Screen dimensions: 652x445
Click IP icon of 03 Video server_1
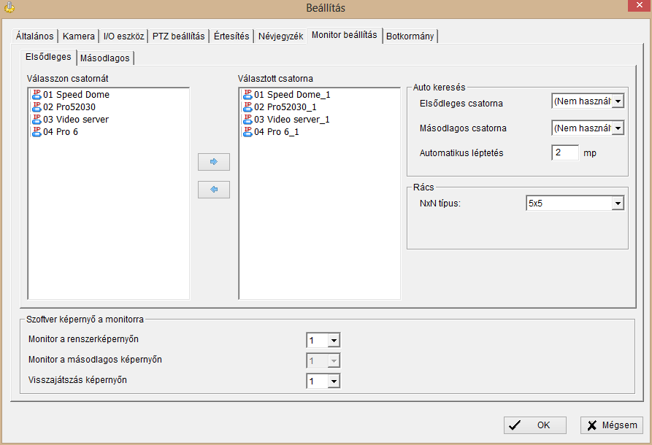point(248,120)
